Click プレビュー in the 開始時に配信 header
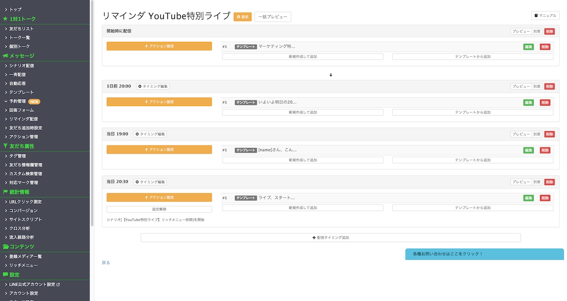567x301 pixels. (521, 31)
